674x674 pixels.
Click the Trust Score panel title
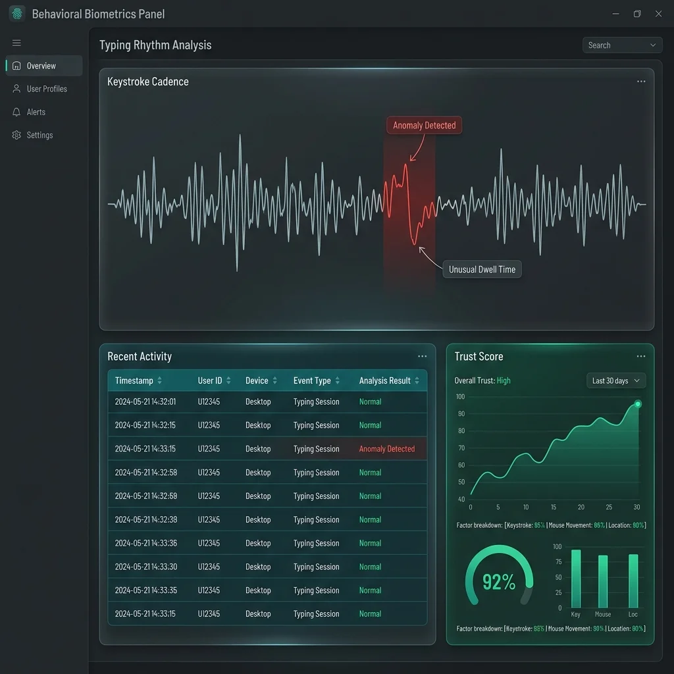click(479, 356)
